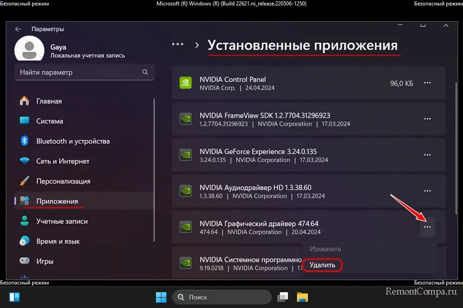Open more options for NVIDIA GeForce Experience

pos(427,155)
